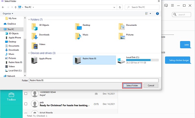Open Desktop in navigation tree
This screenshot has height=118, width=195.
point(11,42)
